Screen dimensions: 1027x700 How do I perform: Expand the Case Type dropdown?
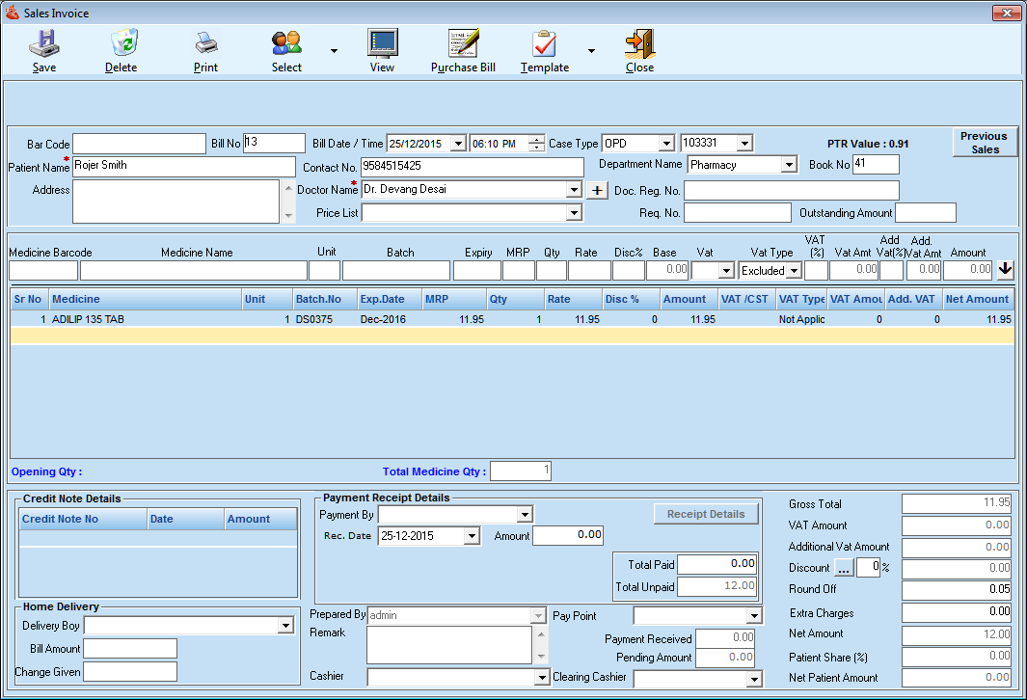pyautogui.click(x=665, y=144)
